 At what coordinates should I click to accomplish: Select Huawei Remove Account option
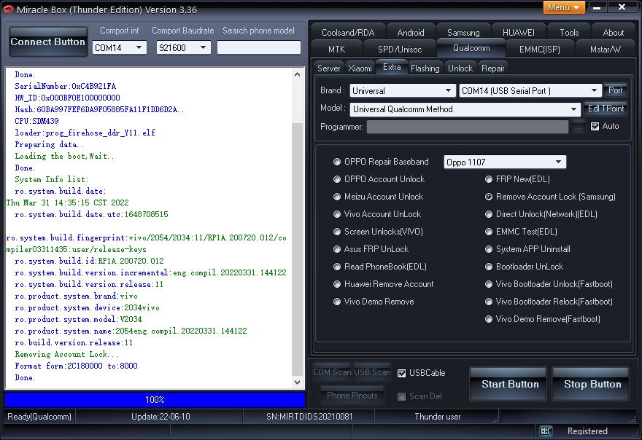pos(336,284)
